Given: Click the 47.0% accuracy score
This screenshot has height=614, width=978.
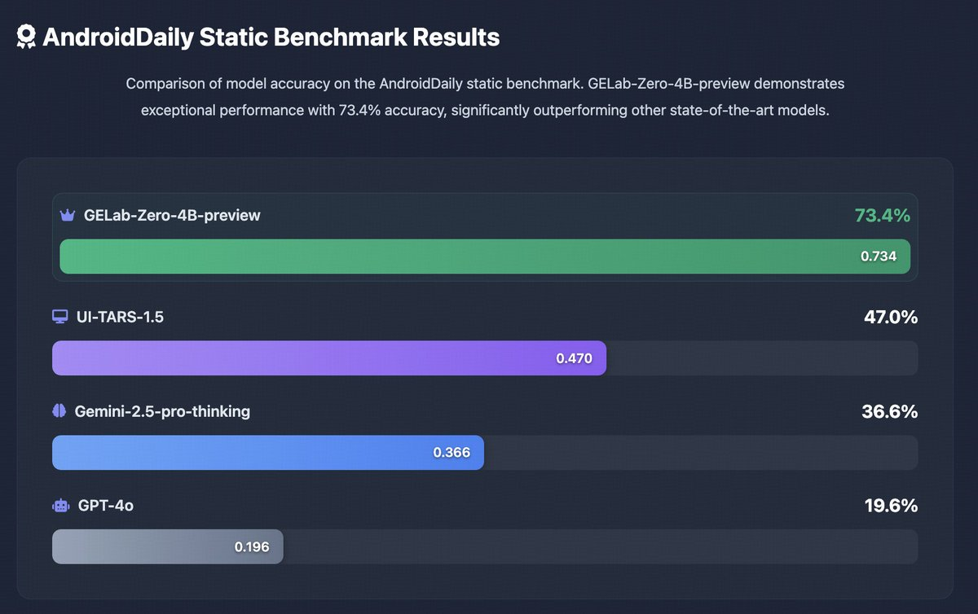Looking at the screenshot, I should pyautogui.click(x=891, y=317).
